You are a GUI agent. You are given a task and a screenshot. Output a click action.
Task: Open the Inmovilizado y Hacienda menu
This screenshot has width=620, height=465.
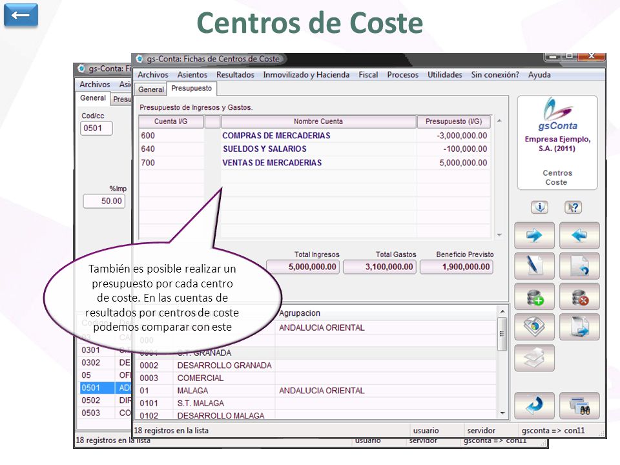click(306, 75)
